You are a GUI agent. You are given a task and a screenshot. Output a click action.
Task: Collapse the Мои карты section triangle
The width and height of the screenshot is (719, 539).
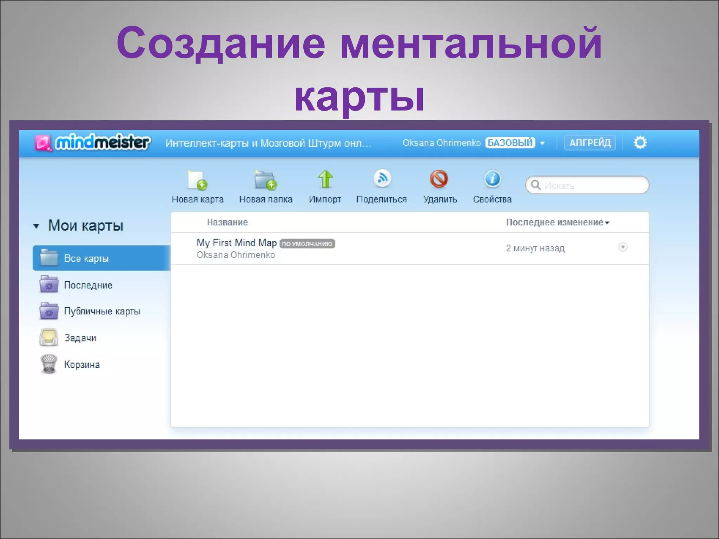(36, 226)
